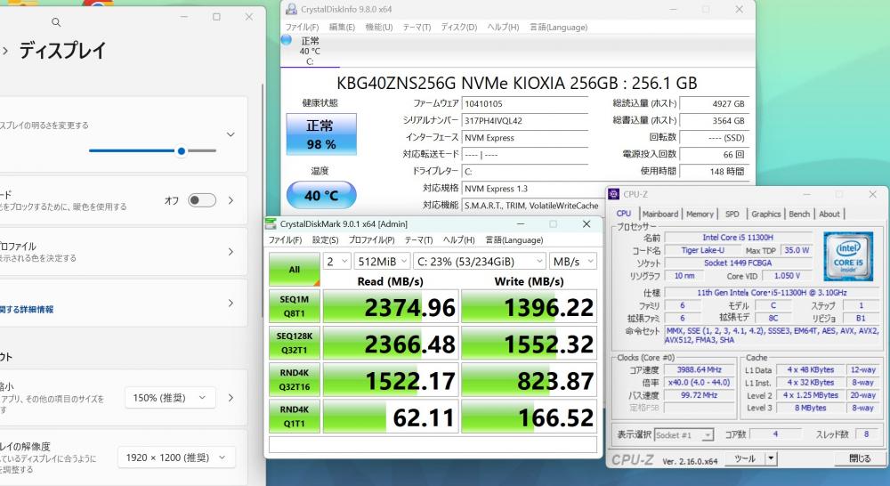The width and height of the screenshot is (890, 486).
Task: Click the Intel Core i5 logo badge in CPU-Z
Action: tap(848, 256)
